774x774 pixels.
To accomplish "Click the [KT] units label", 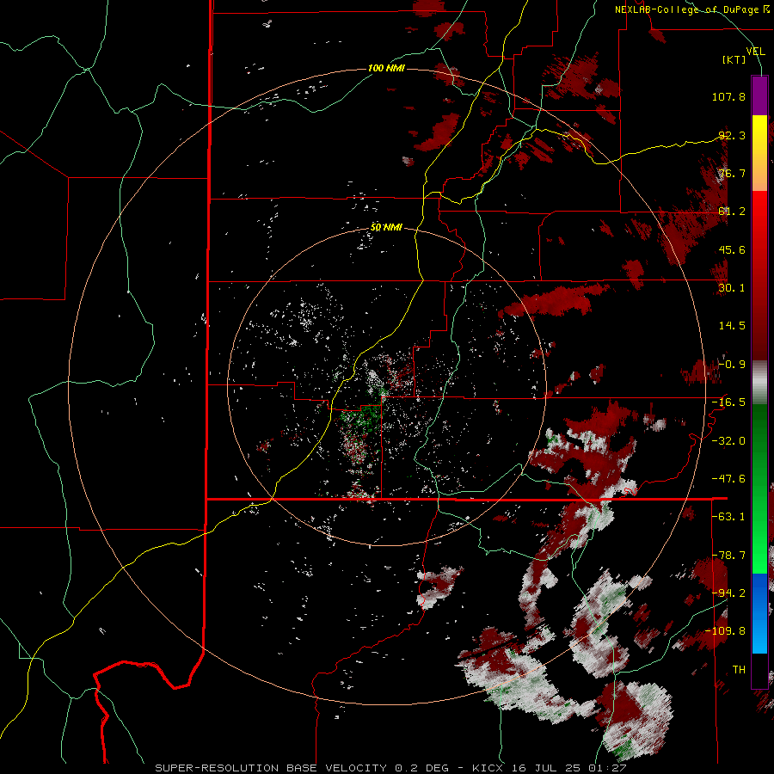I will point(734,59).
